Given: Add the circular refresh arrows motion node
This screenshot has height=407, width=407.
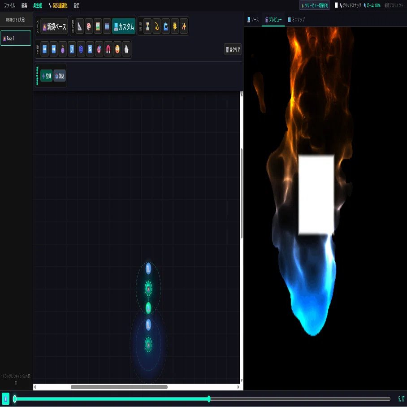Looking at the screenshot, I should [x=90, y=49].
